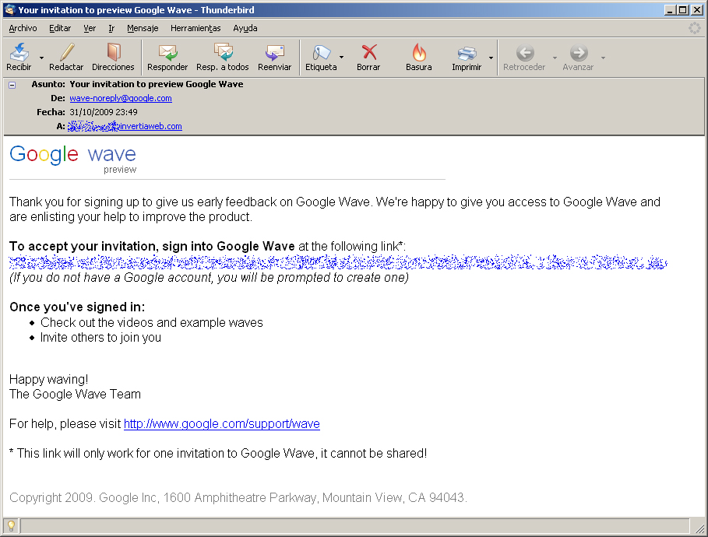Apply a tag with Etiqueta

click(x=321, y=57)
